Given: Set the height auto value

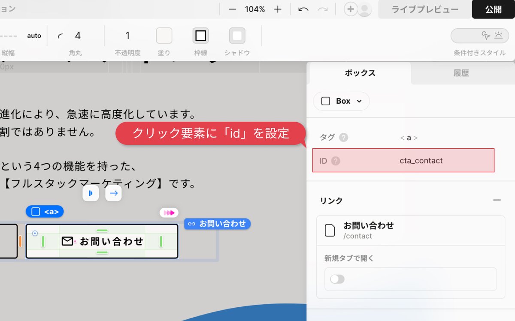Looking at the screenshot, I should point(34,36).
